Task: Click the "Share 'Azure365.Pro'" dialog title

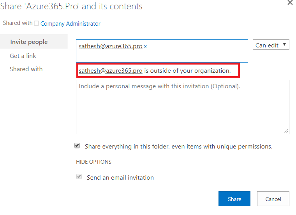Action: click(x=71, y=6)
